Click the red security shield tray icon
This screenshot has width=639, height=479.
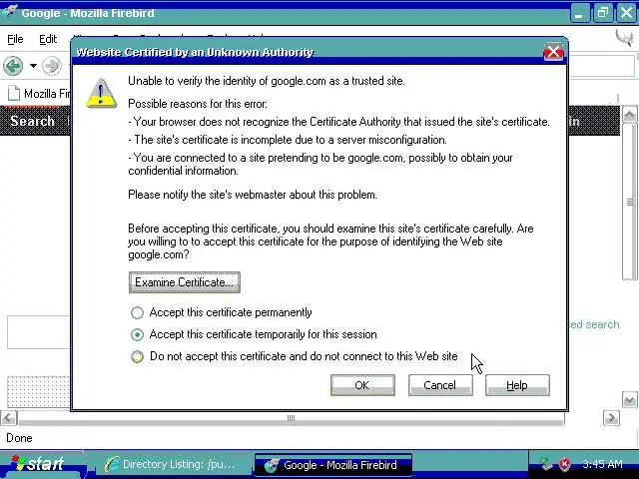point(564,464)
